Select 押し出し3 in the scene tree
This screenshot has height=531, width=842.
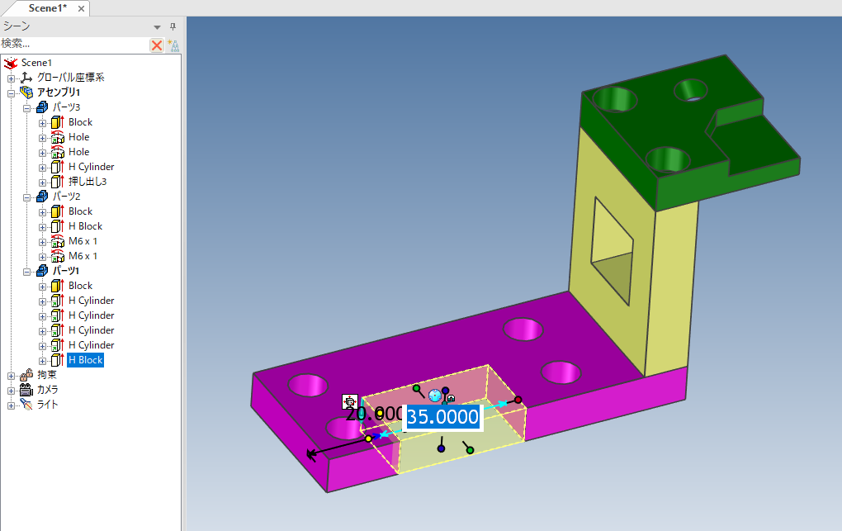coord(88,182)
